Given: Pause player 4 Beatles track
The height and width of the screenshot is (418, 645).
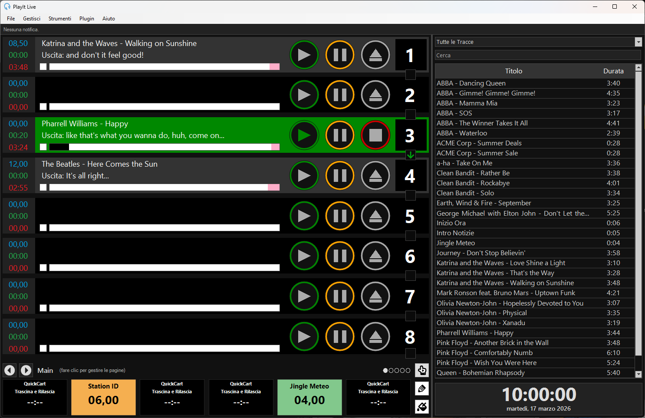Looking at the screenshot, I should pyautogui.click(x=339, y=176).
